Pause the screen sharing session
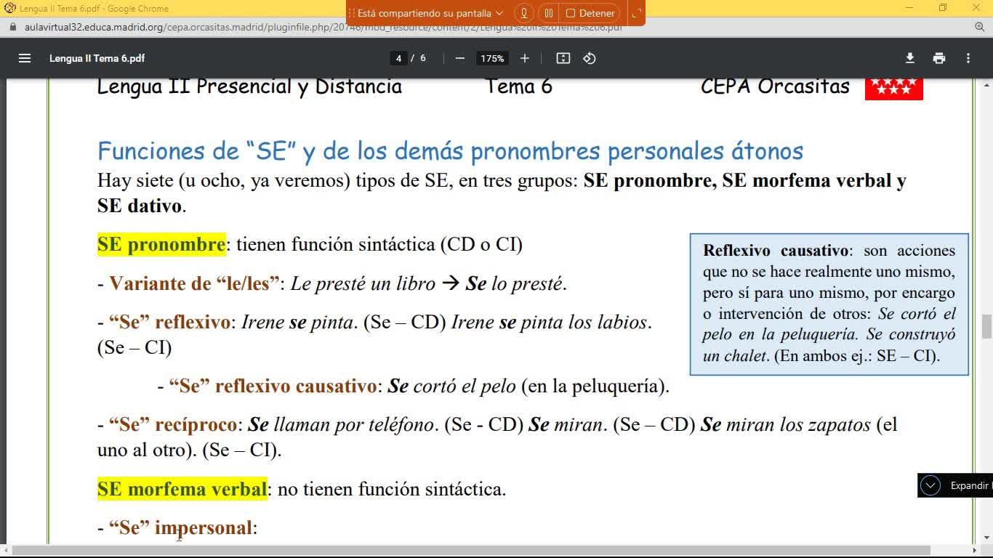Screen dimensions: 993x558 click(x=549, y=13)
